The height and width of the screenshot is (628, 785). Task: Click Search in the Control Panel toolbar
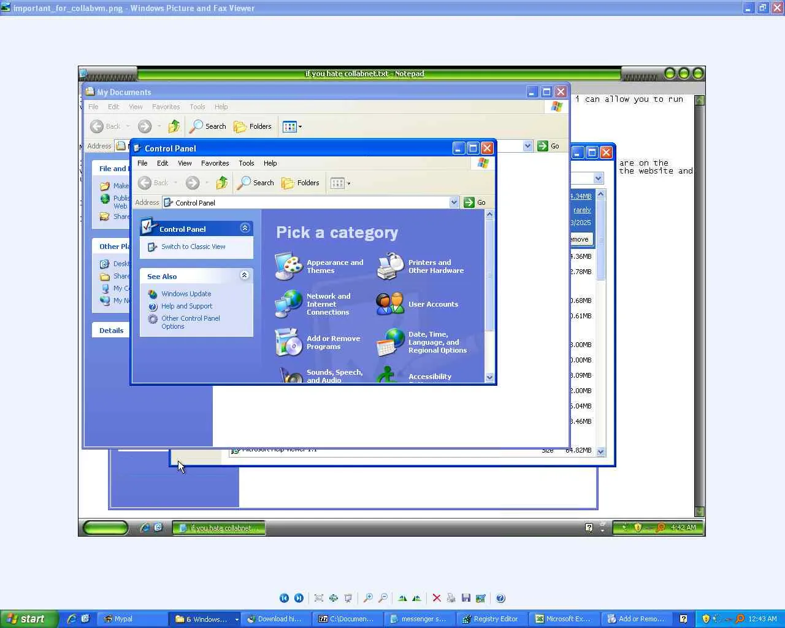click(256, 183)
